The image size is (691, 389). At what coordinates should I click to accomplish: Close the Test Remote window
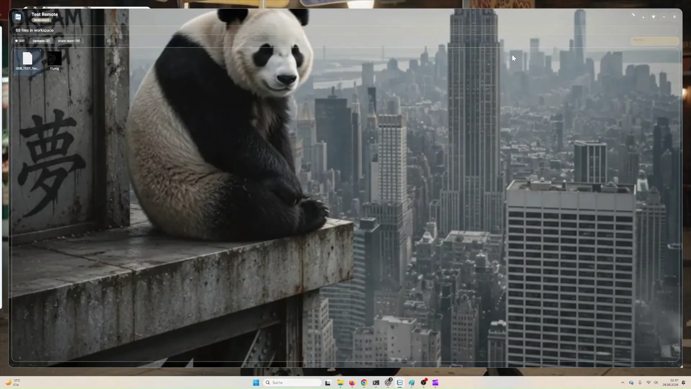[x=674, y=17]
